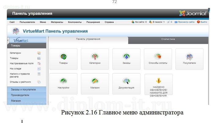Click the Joomla! logo
Image resolution: width=221 pixels, height=123 pixels.
193,13
